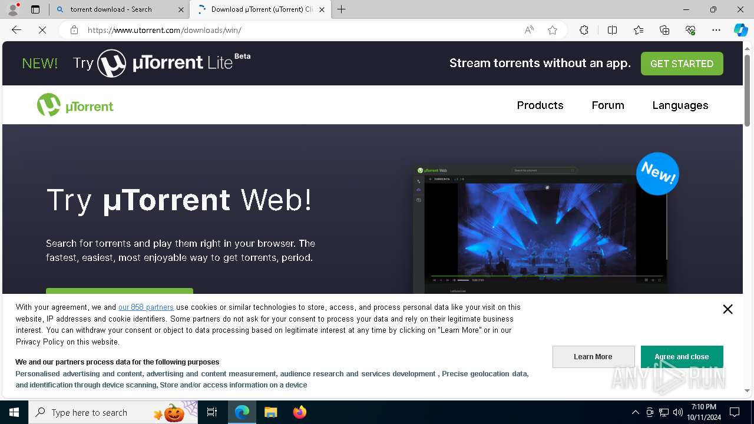Click the GET STARTED button

point(682,64)
